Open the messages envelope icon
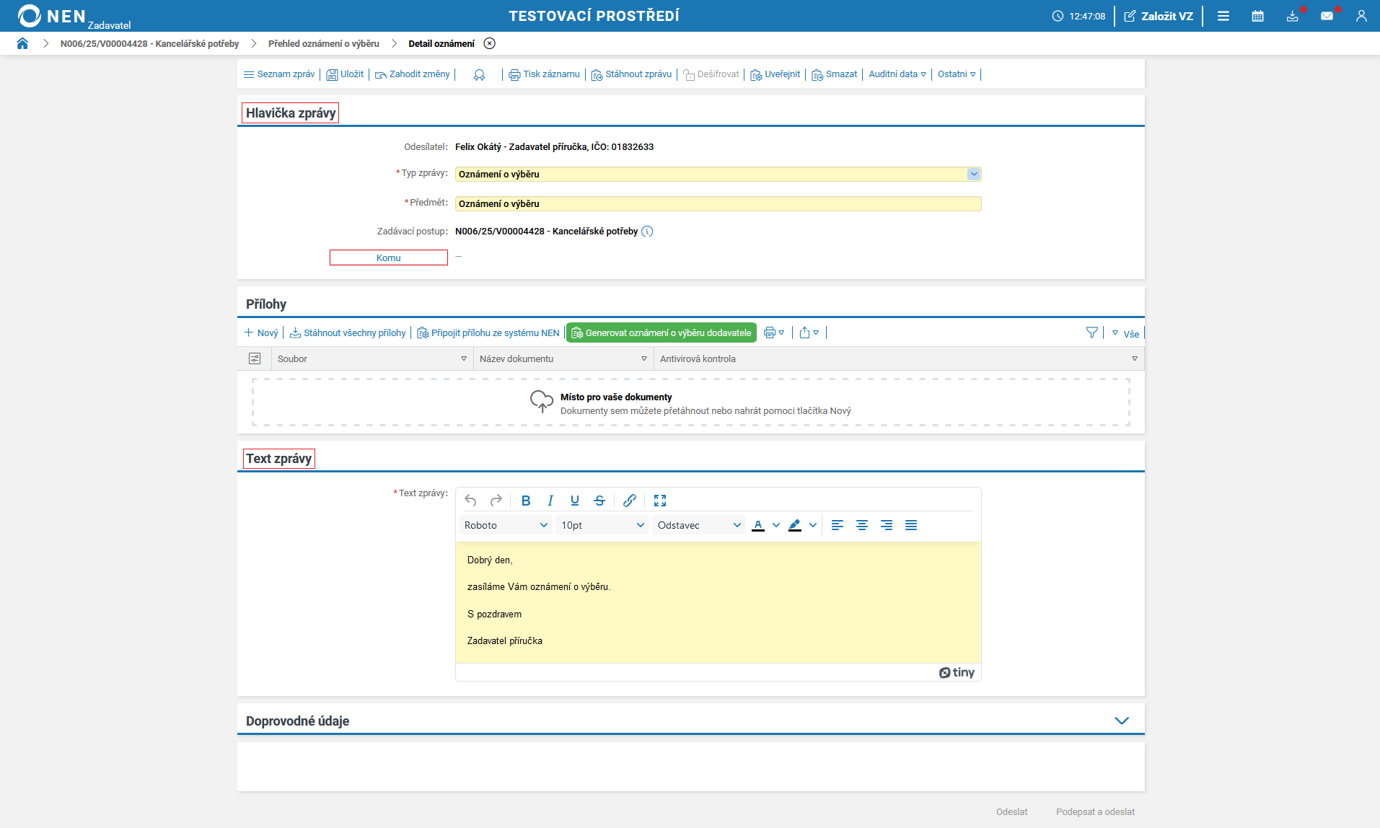 (1327, 16)
